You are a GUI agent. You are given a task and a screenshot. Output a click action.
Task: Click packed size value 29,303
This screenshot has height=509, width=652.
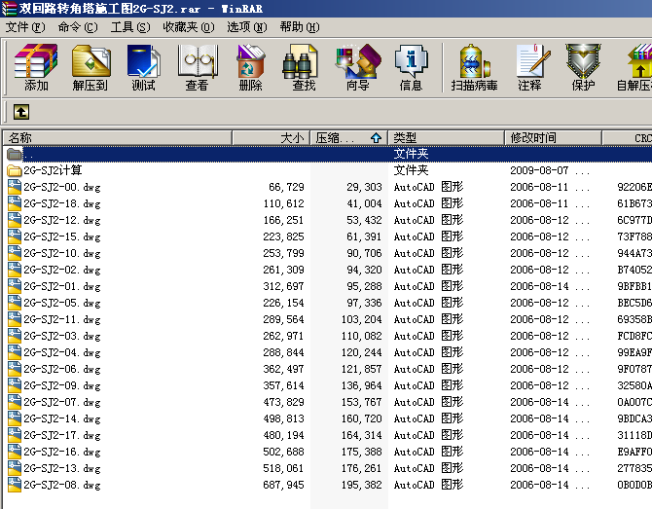coord(364,187)
